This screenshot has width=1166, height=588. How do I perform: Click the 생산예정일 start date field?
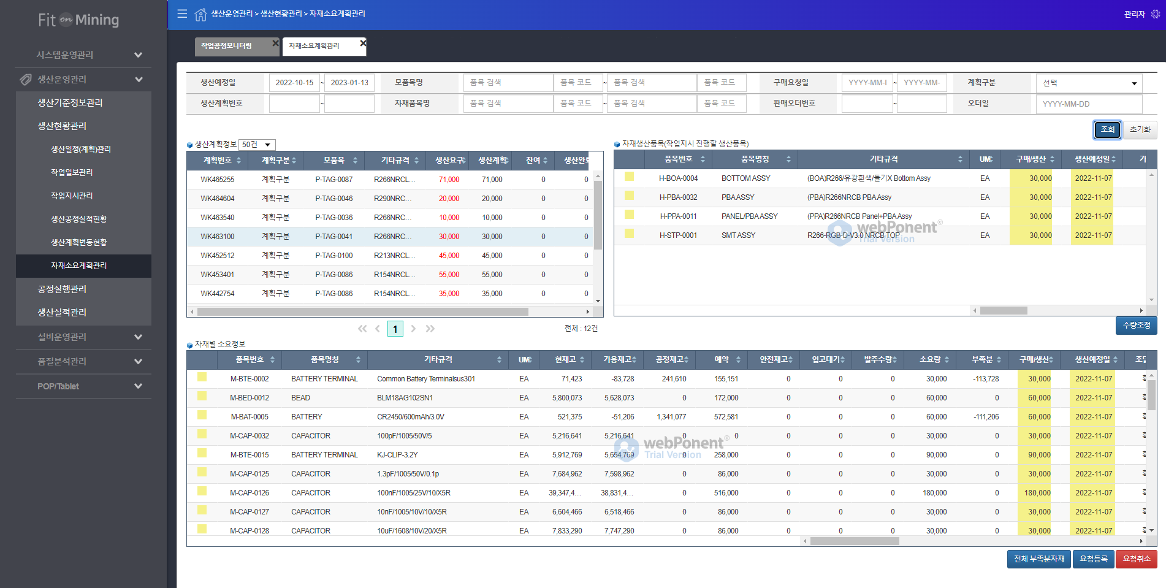[294, 83]
